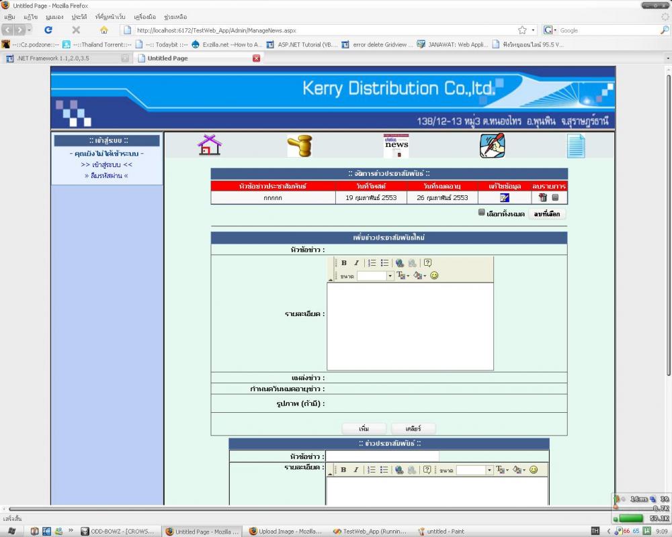This screenshot has width=672, height=537.
Task: Insert numbered list in bottom ข่าวประชาสัมพันธ์ editor
Action: coord(372,470)
